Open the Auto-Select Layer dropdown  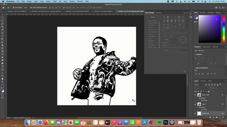26,8
